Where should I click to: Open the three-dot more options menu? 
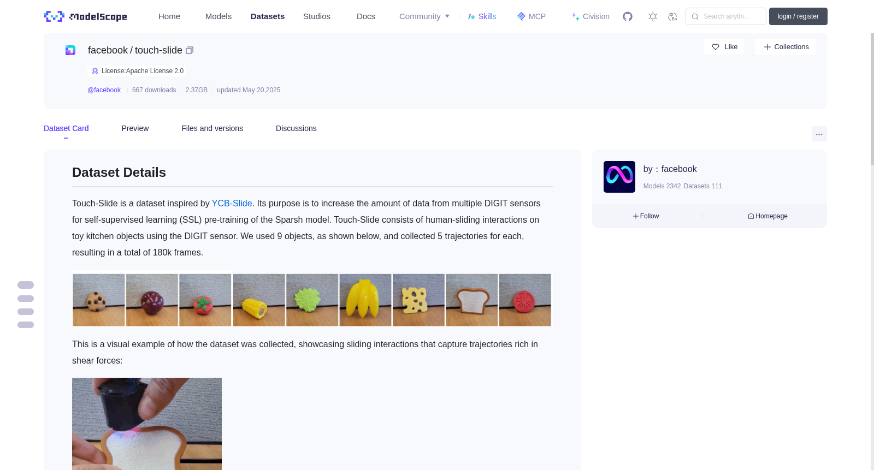click(819, 134)
